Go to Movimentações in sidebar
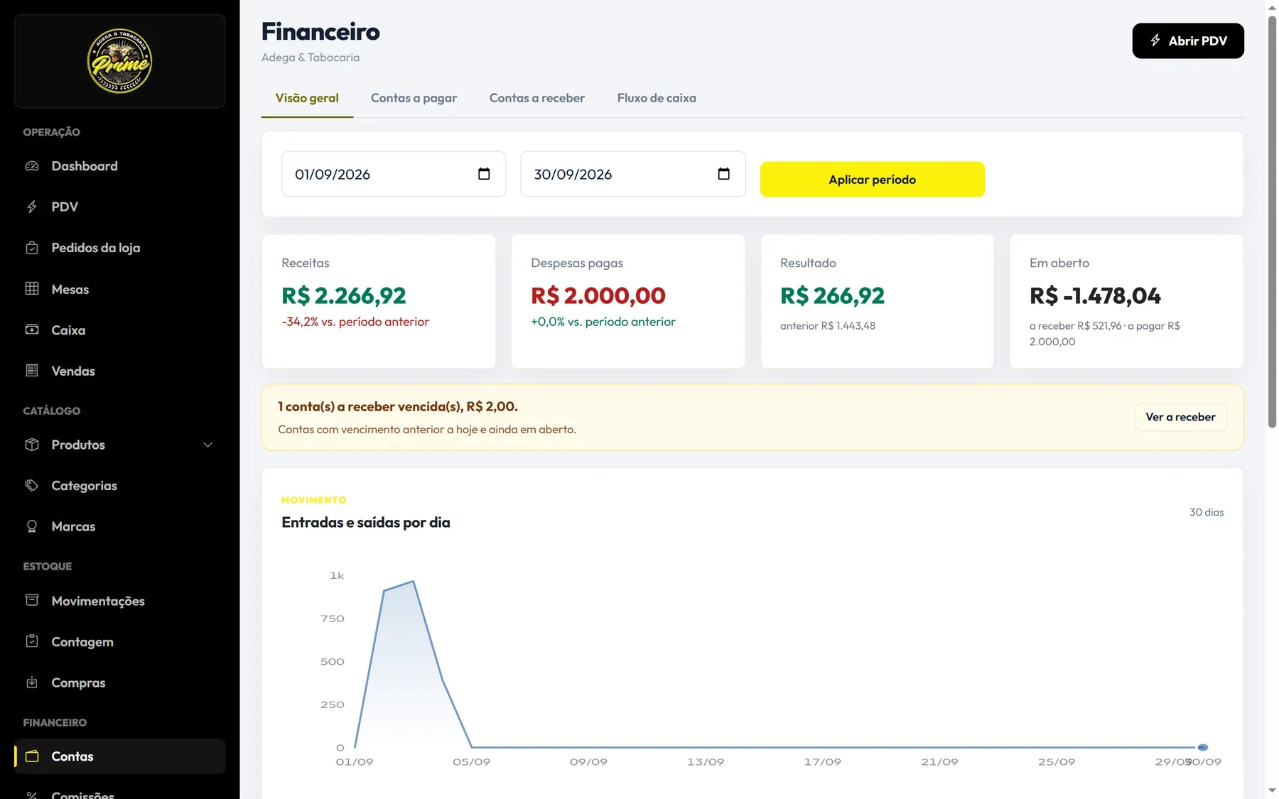 119,601
